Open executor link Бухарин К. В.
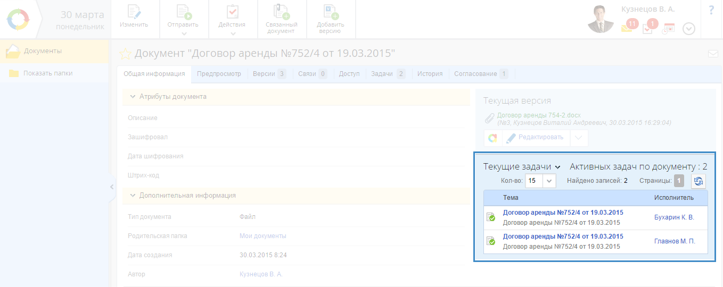This screenshot has height=287, width=723. click(673, 217)
